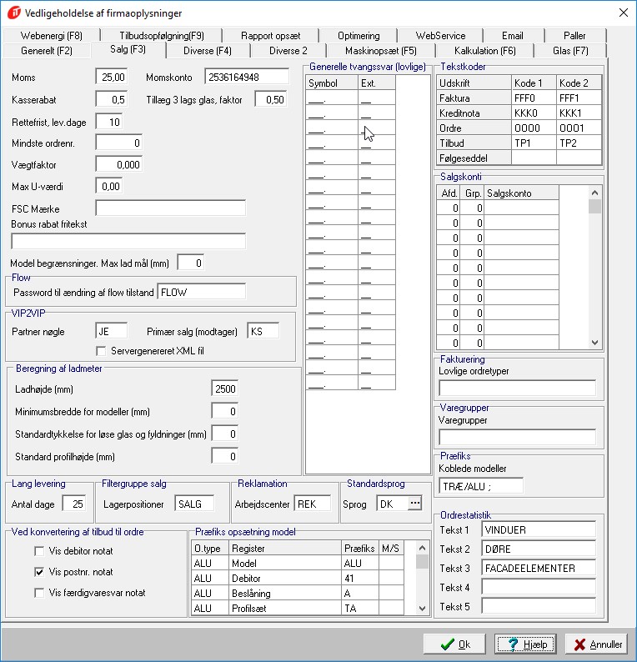The image size is (637, 662).
Task: Click the app logo icon in title bar
Action: pos(14,13)
